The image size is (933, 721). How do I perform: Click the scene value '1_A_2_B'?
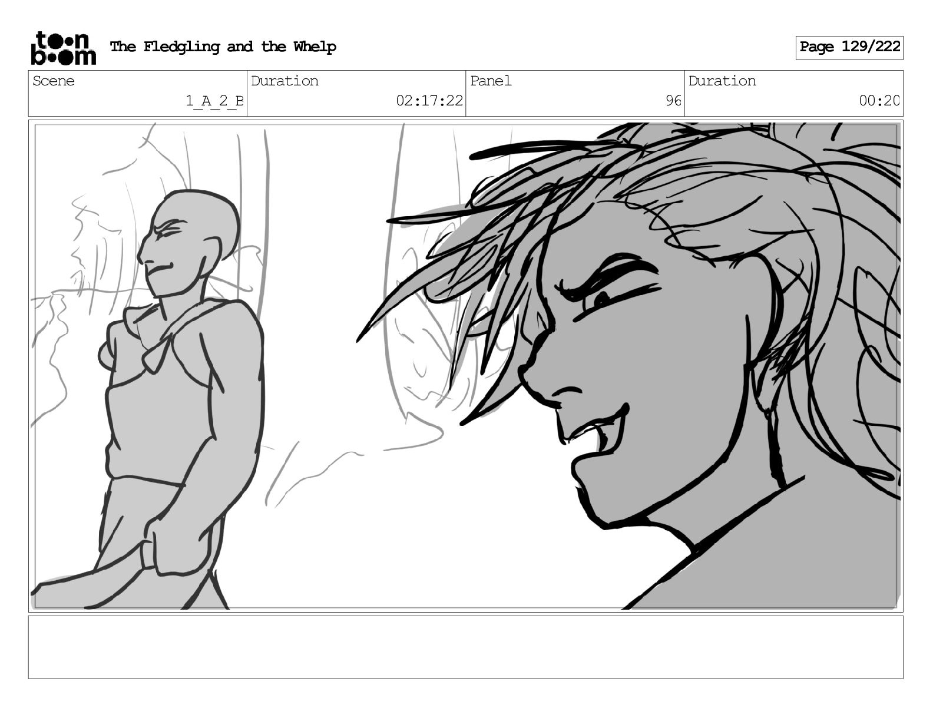(x=214, y=101)
